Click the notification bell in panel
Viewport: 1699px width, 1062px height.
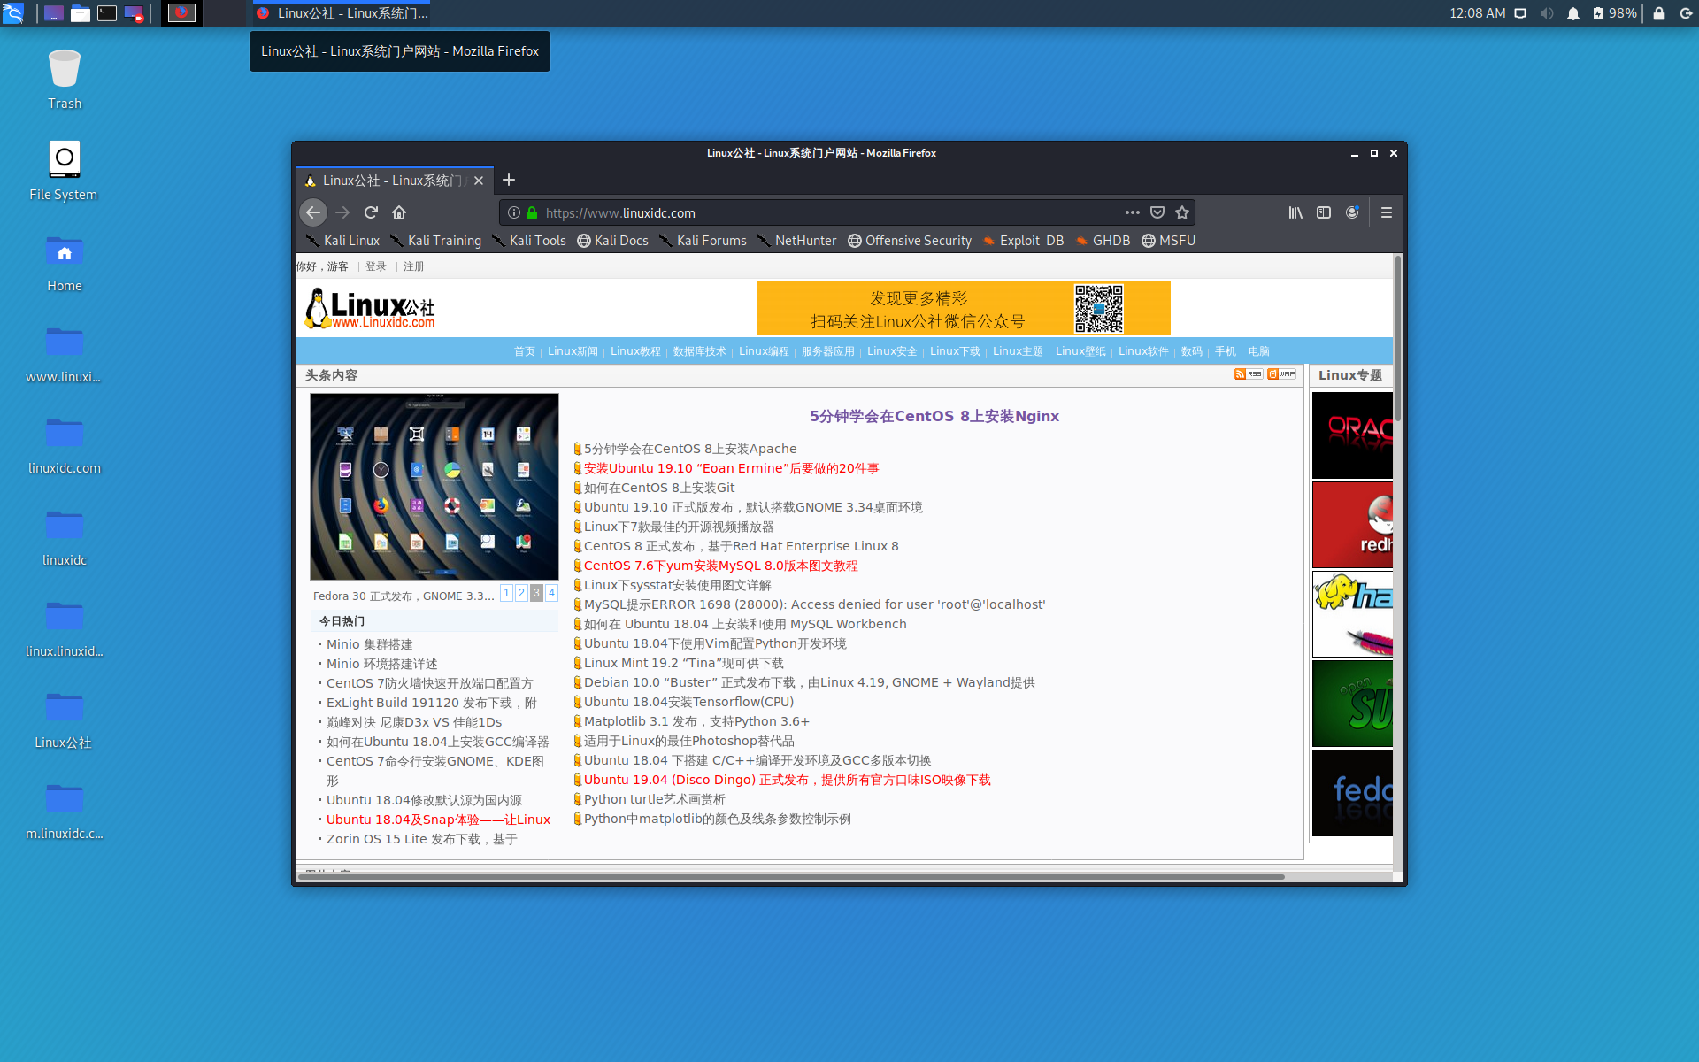click(1572, 13)
